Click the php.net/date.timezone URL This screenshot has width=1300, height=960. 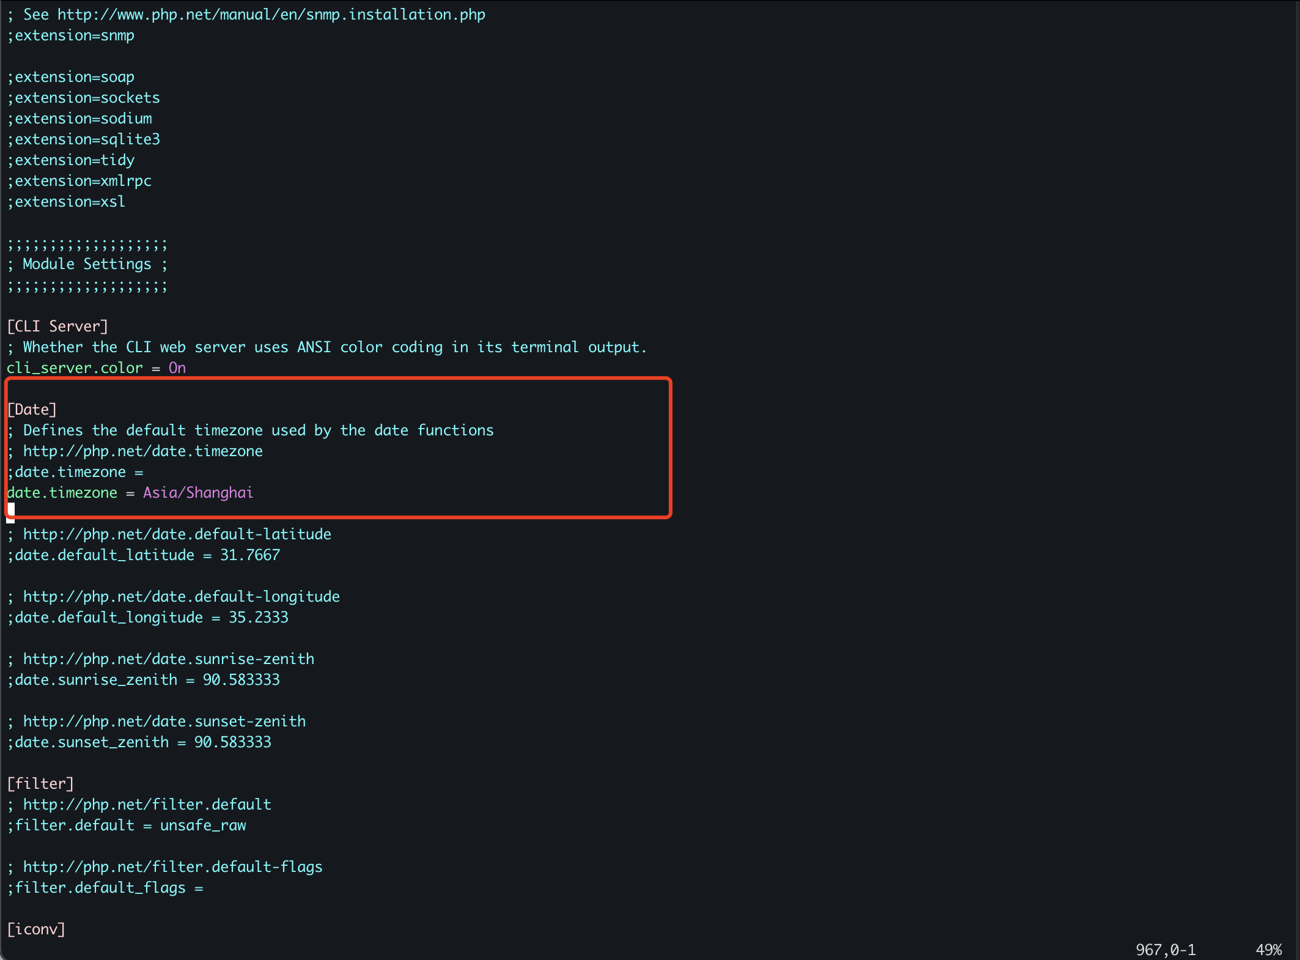142,451
